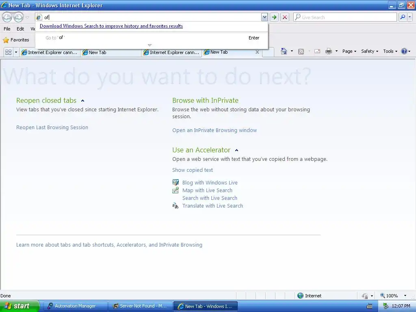The height and width of the screenshot is (312, 416).
Task: Click the Help question mark icon
Action: click(404, 51)
